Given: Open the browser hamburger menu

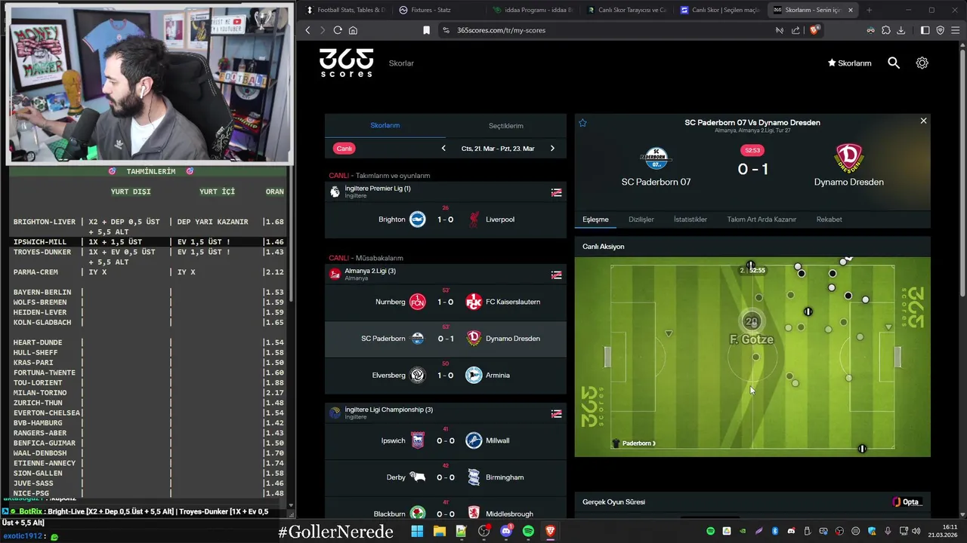Looking at the screenshot, I should coord(955,30).
